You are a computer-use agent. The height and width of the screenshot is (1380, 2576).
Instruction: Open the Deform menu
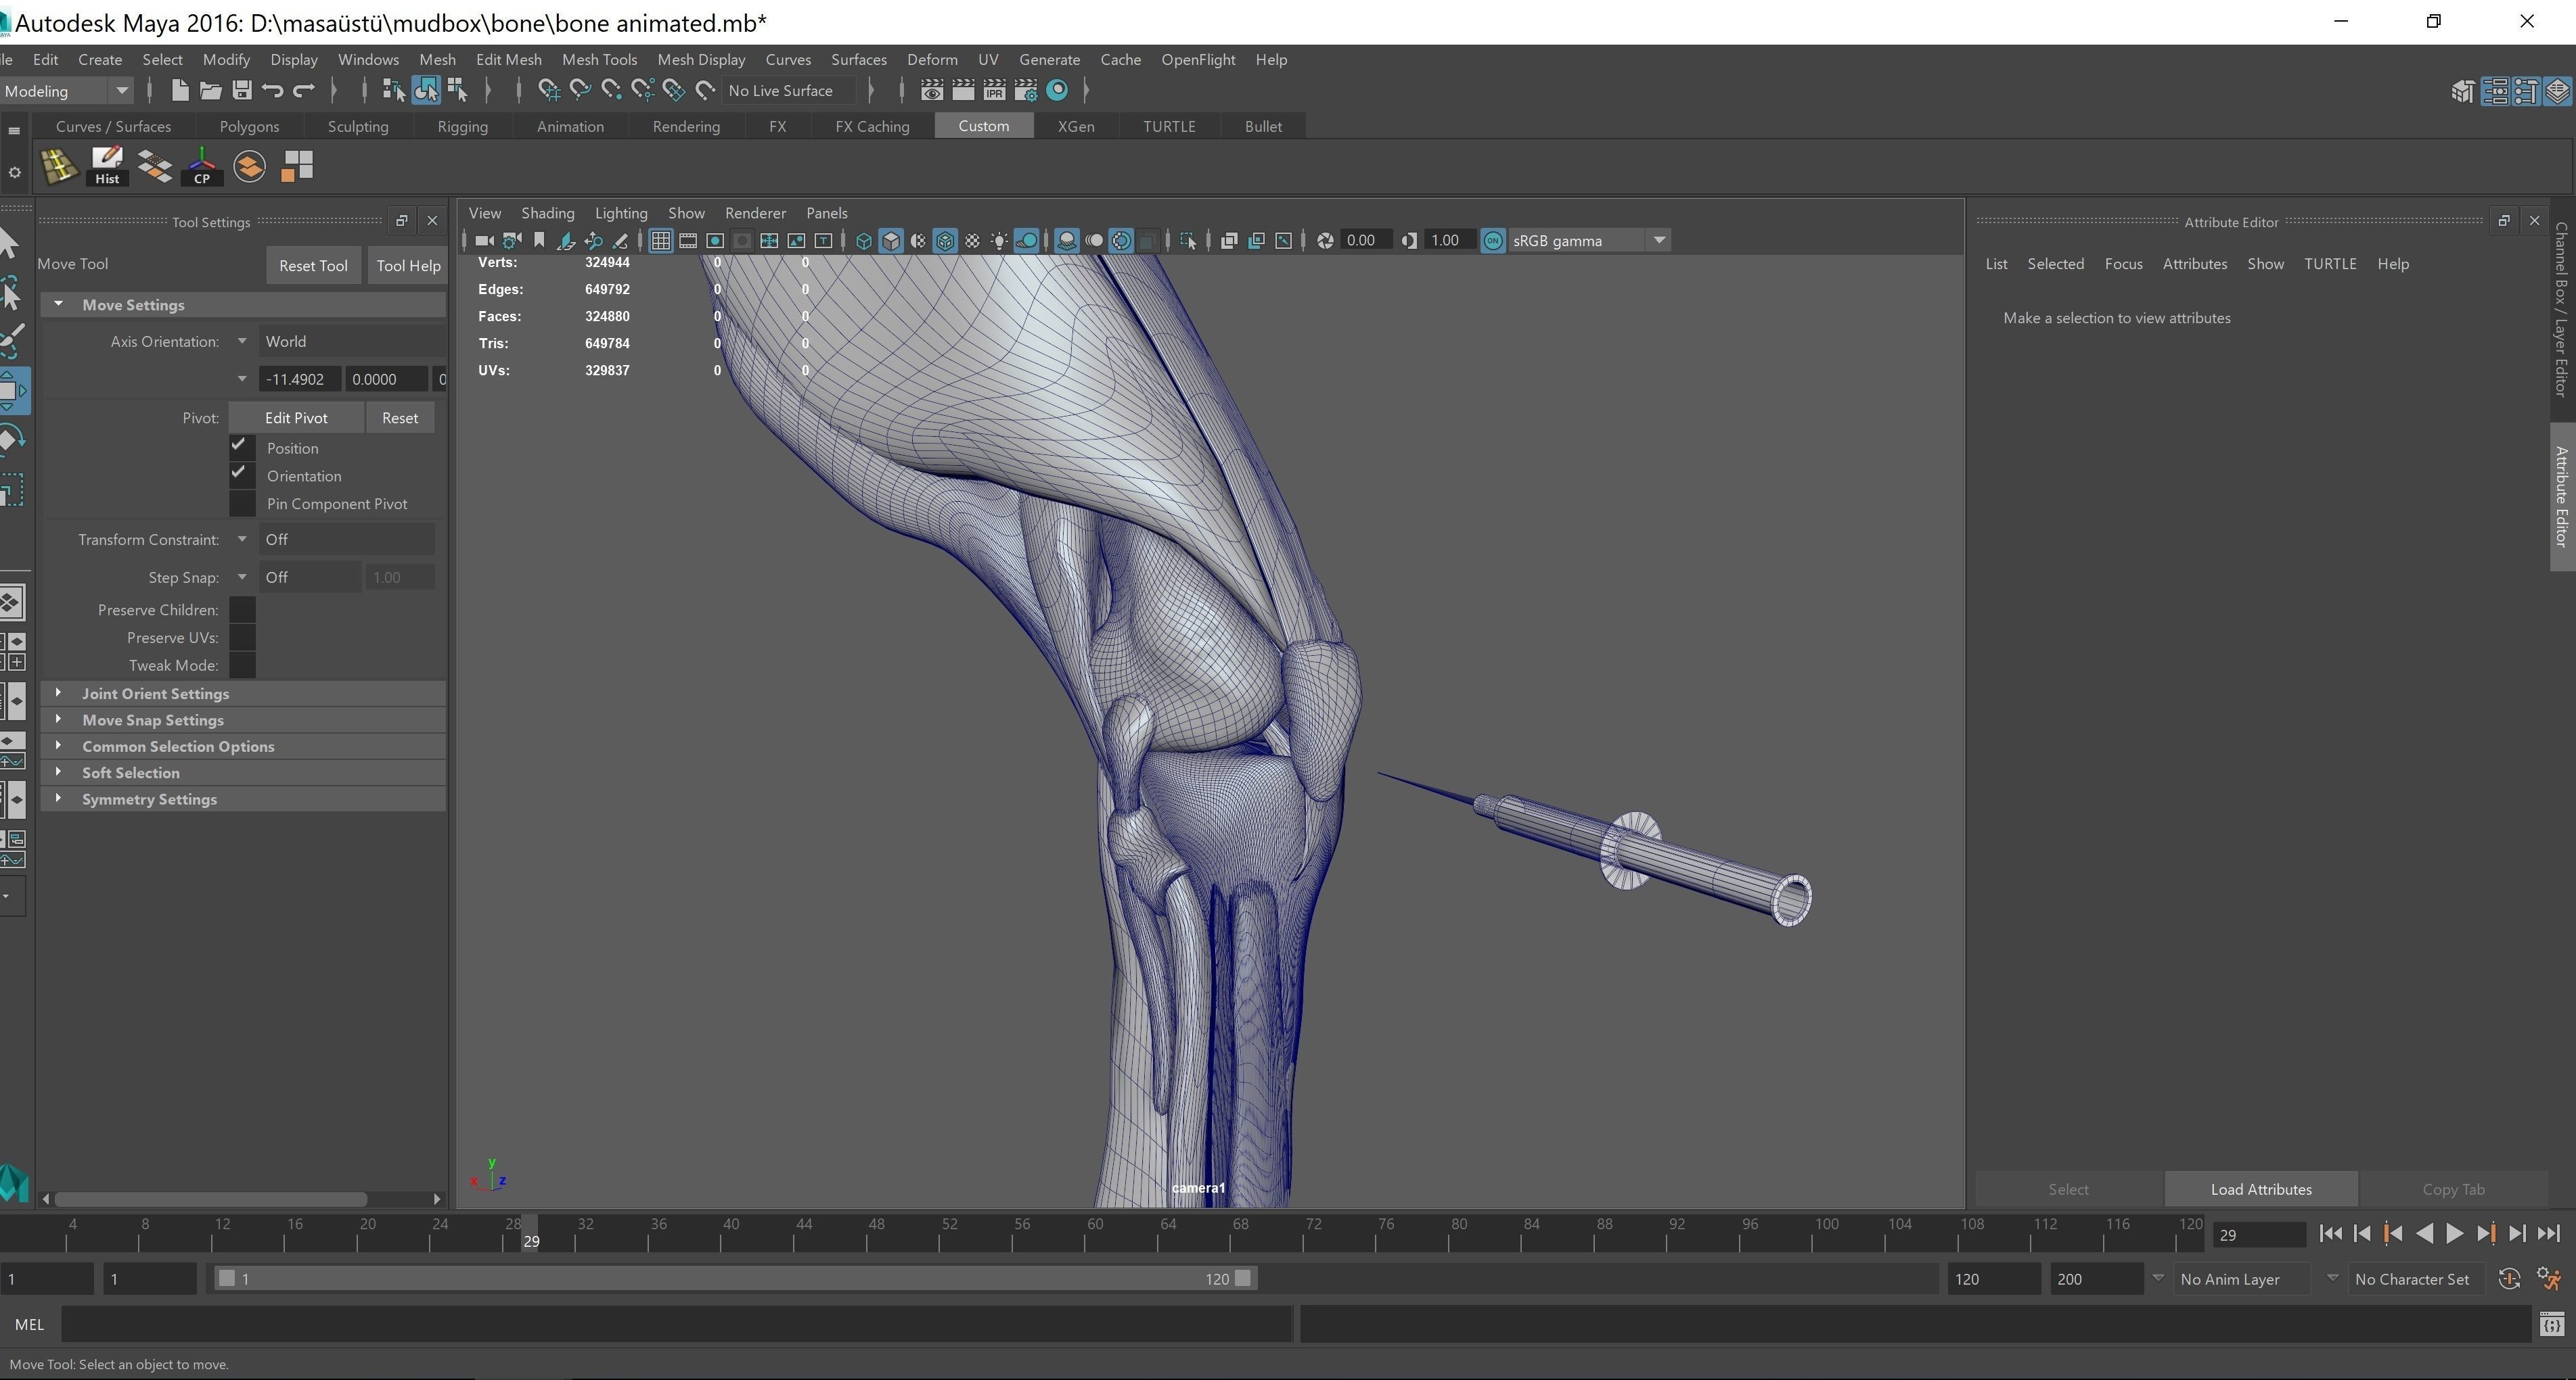[932, 60]
